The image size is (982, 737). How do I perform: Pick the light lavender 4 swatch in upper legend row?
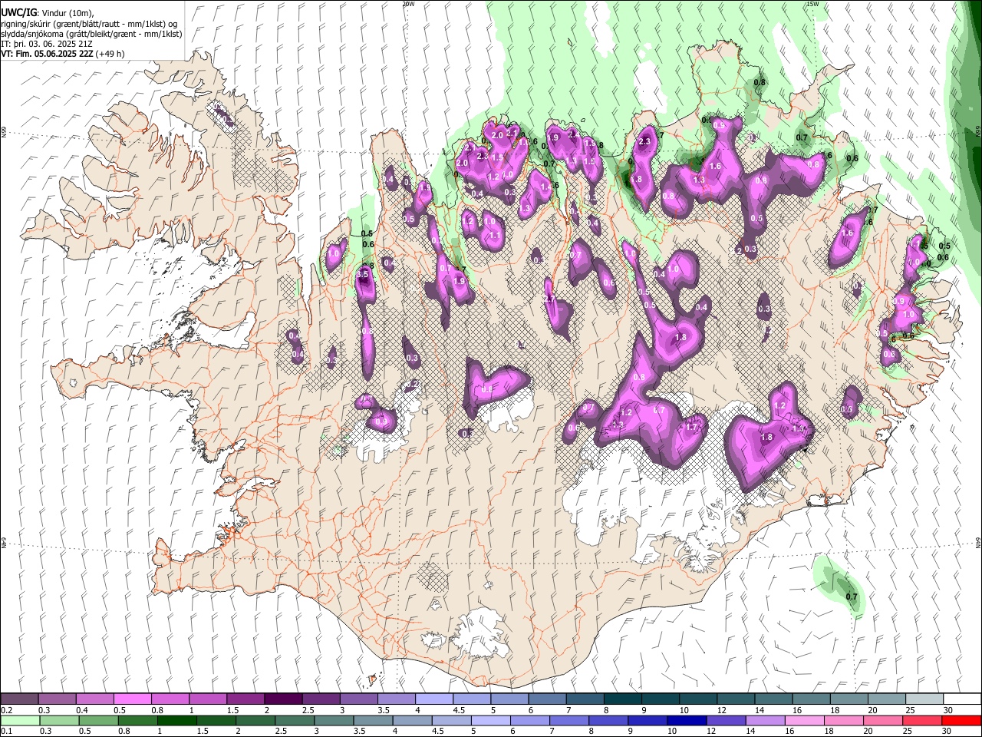pos(433,699)
